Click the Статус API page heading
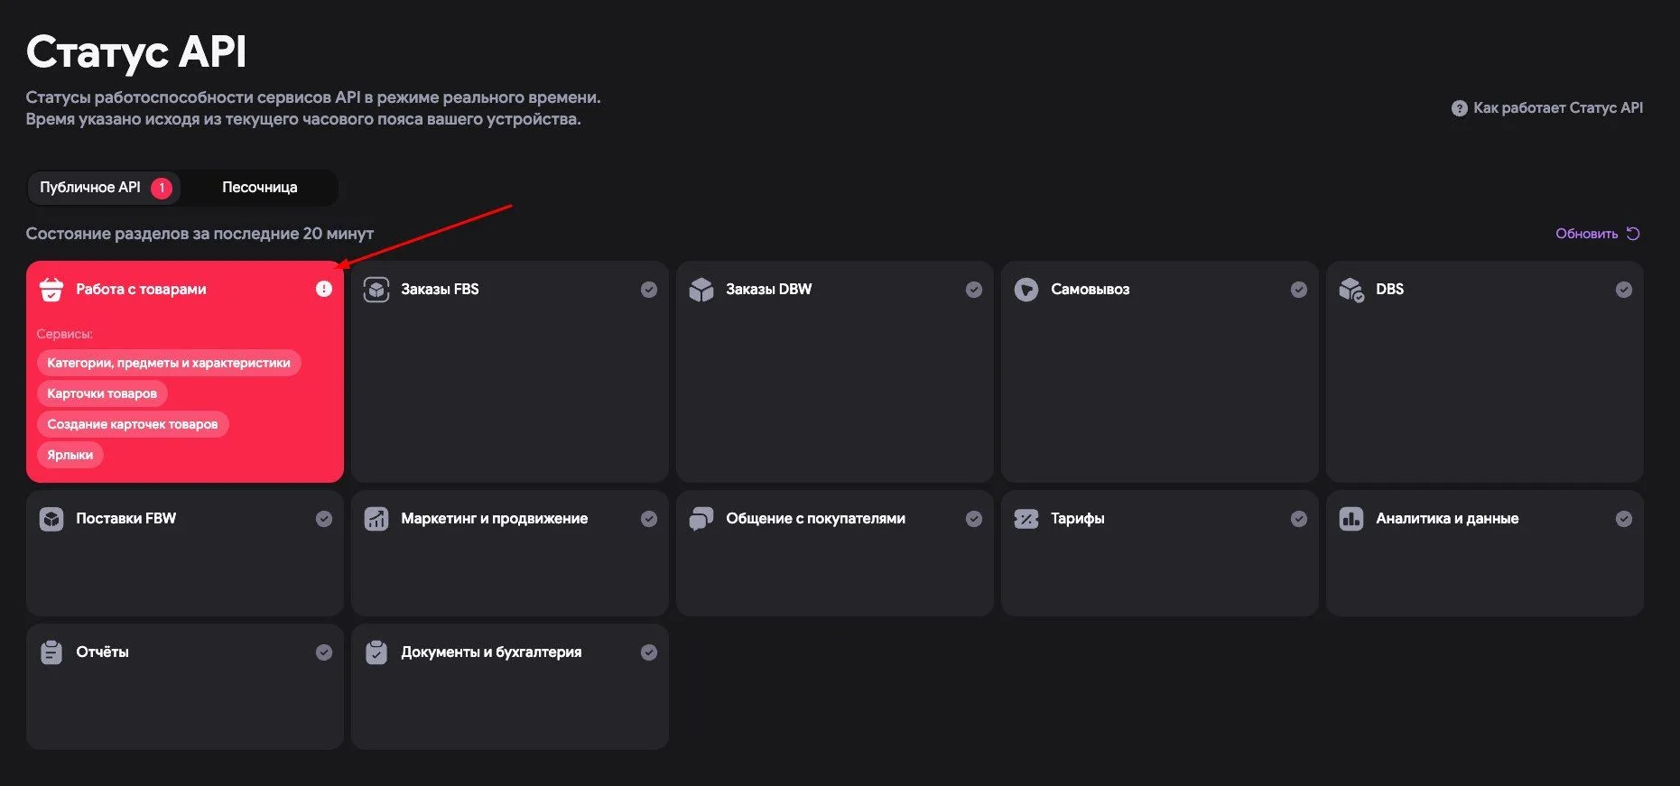The height and width of the screenshot is (786, 1680). [x=136, y=51]
